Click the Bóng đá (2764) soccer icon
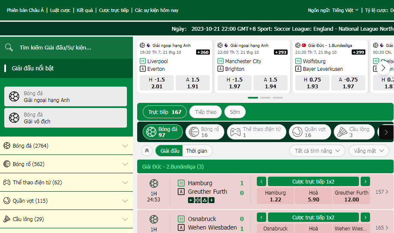This screenshot has height=233, width=394. [x=7, y=146]
